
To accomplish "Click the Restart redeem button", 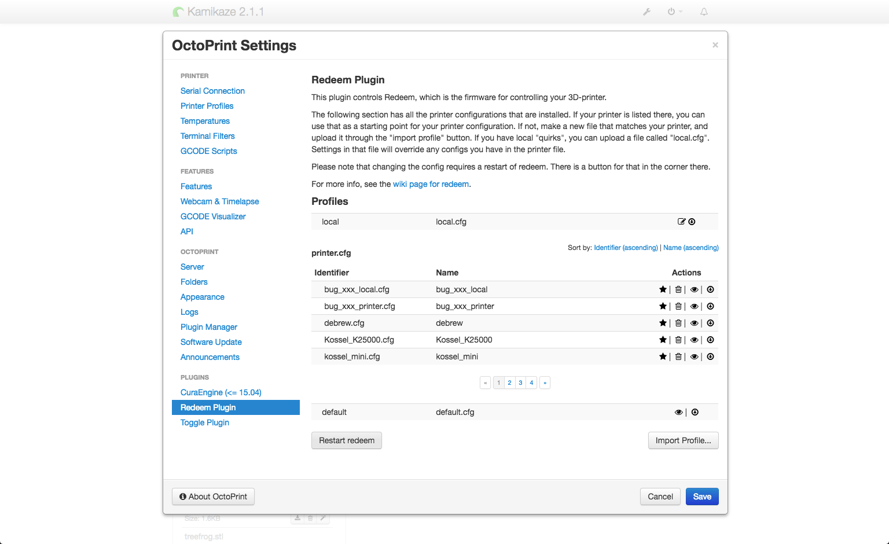I will pyautogui.click(x=347, y=440).
